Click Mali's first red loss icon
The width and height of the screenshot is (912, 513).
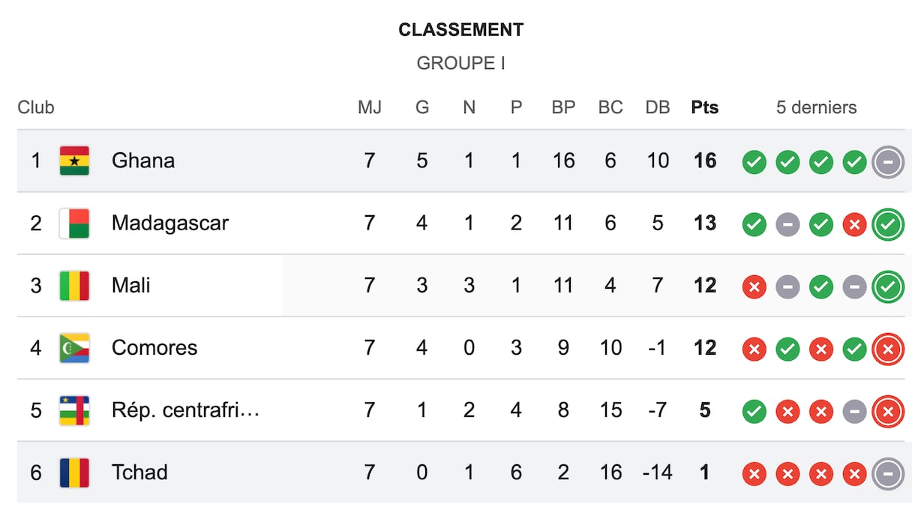tap(754, 286)
